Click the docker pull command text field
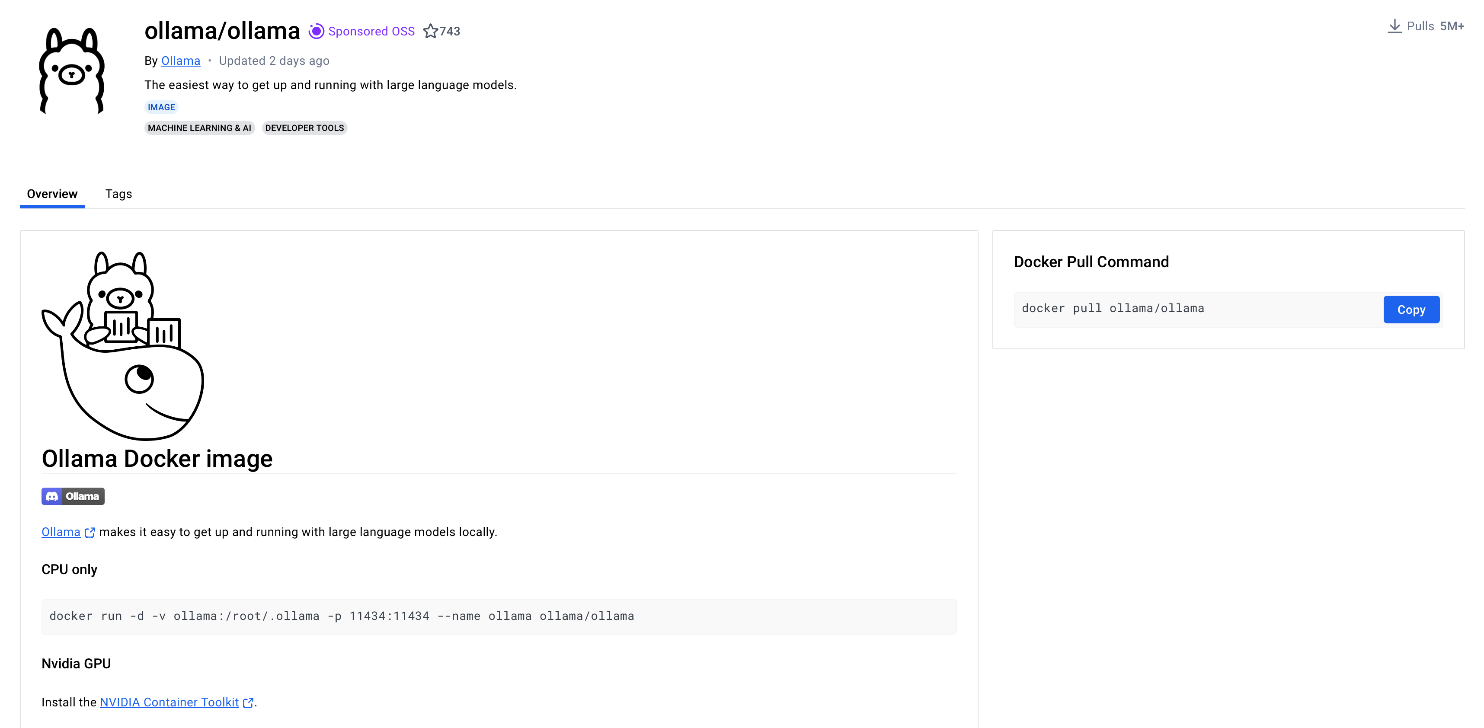This screenshot has width=1484, height=728. click(x=1112, y=309)
